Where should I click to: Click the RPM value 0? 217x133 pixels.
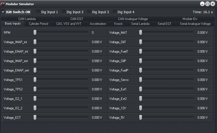coord(93,33)
